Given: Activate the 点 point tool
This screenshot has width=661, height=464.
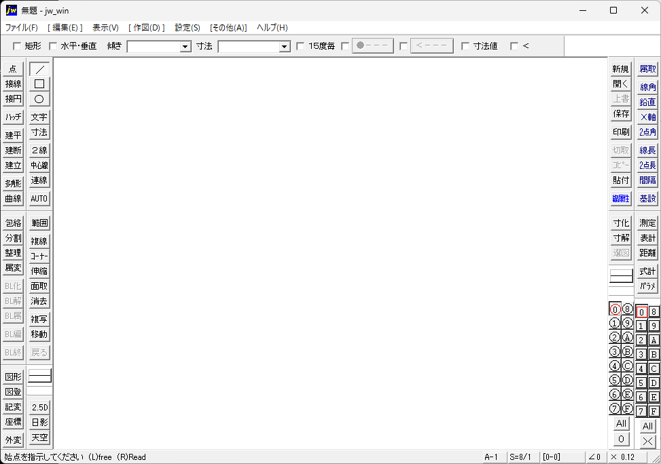Looking at the screenshot, I should click(13, 69).
